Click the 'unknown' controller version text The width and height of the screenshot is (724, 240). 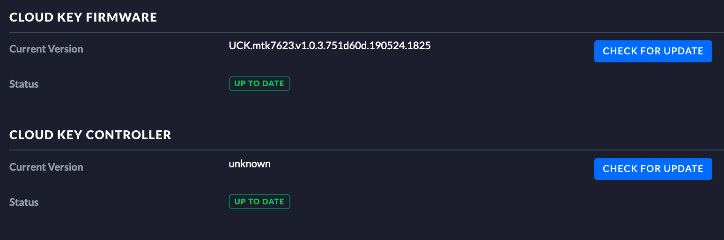(x=250, y=164)
